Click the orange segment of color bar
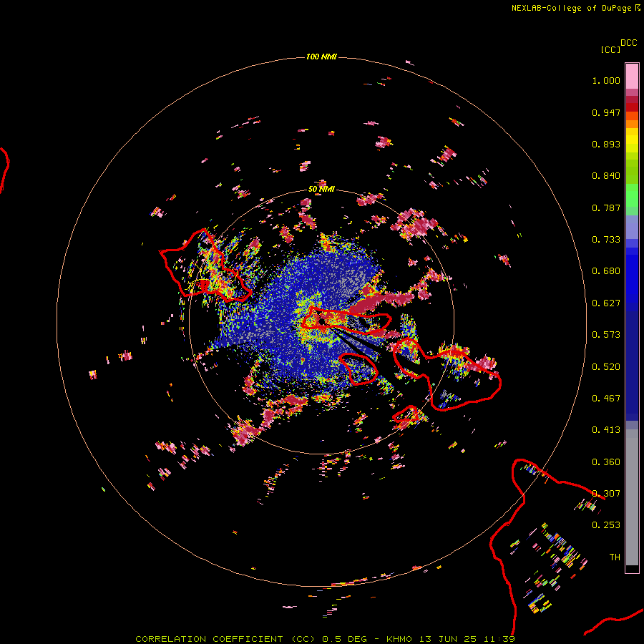Image resolution: width=644 pixels, height=644 pixels. tap(632, 124)
